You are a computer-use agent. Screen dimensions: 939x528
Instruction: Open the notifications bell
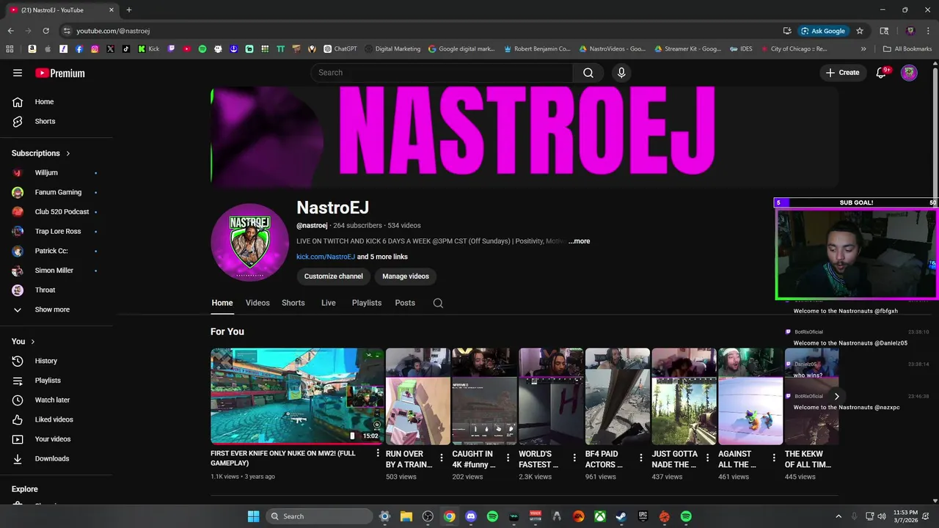[x=882, y=73]
